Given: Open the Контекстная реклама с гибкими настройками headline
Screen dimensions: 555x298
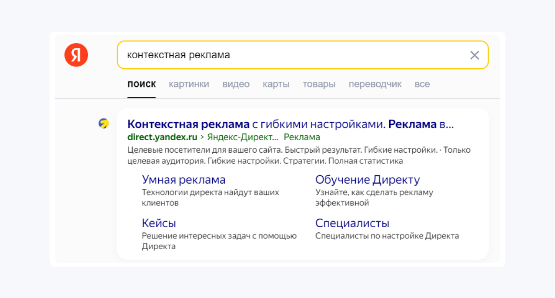Looking at the screenshot, I should [x=291, y=124].
